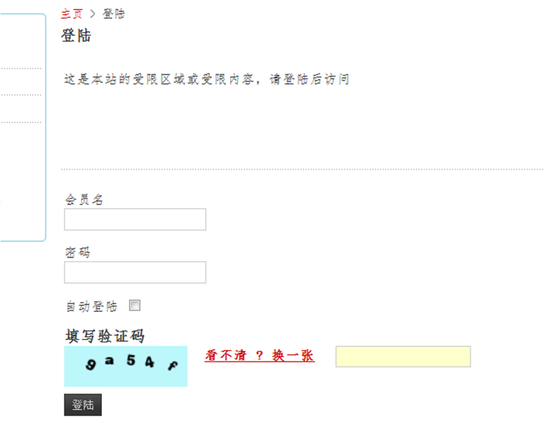Click the letter f in the captcha image
Screen dimensions: 545x434
[173, 365]
